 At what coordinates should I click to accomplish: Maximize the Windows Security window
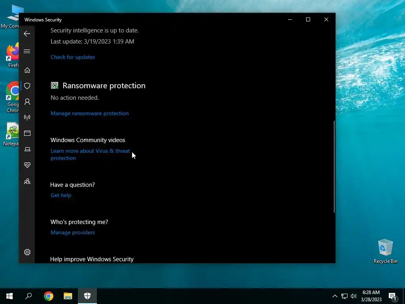pos(308,19)
